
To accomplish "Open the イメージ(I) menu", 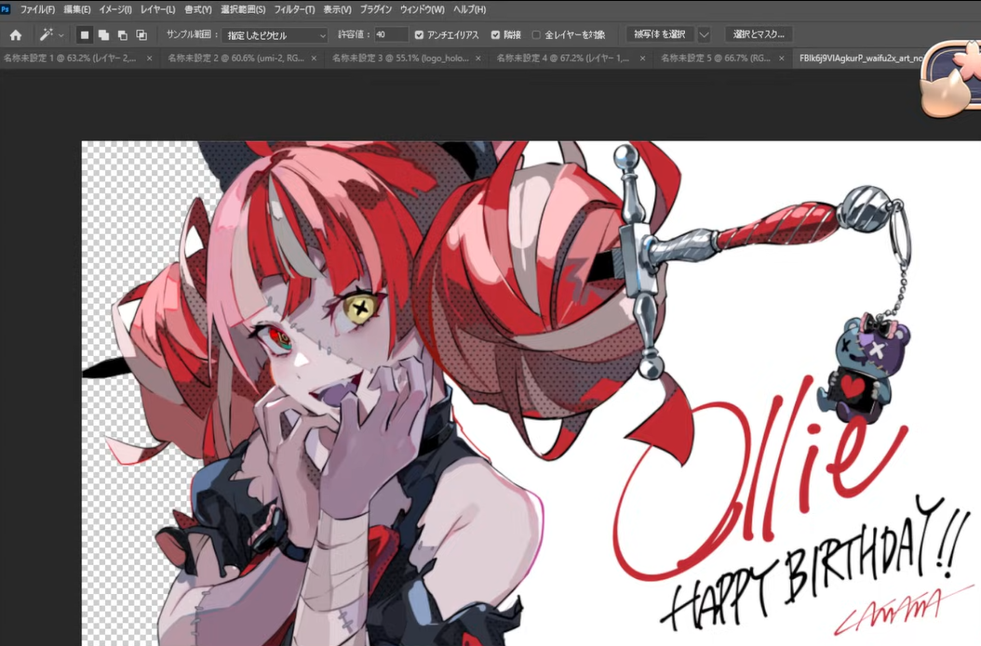I will [115, 9].
